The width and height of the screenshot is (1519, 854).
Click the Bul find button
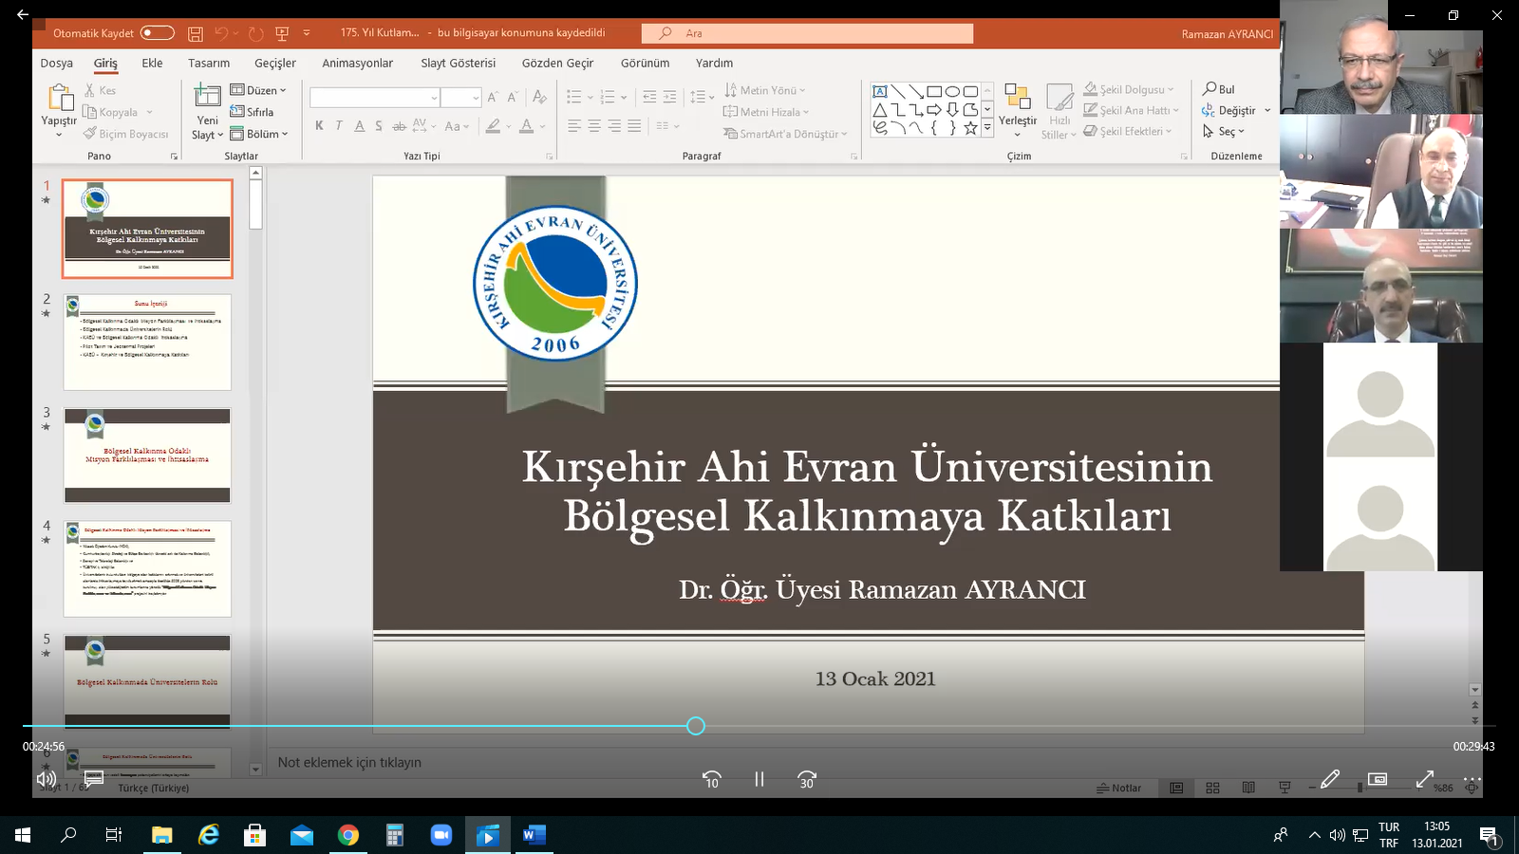point(1219,89)
